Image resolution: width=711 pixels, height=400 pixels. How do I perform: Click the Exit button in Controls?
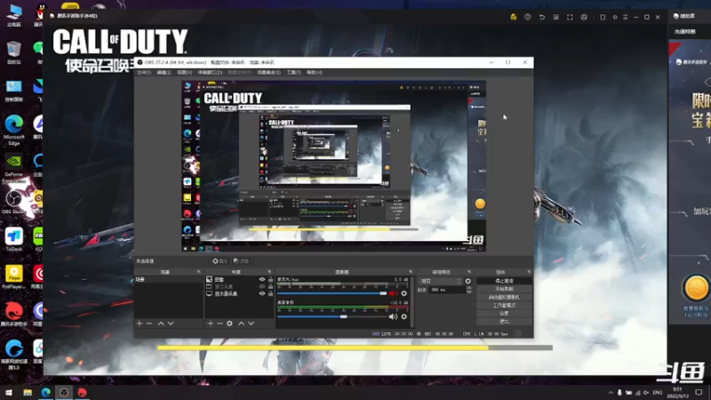pos(504,322)
